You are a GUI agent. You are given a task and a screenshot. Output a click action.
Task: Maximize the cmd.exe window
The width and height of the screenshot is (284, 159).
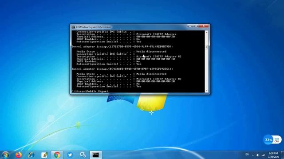click(x=196, y=26)
